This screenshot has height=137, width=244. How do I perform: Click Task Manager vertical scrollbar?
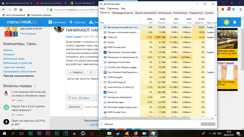tap(216, 34)
